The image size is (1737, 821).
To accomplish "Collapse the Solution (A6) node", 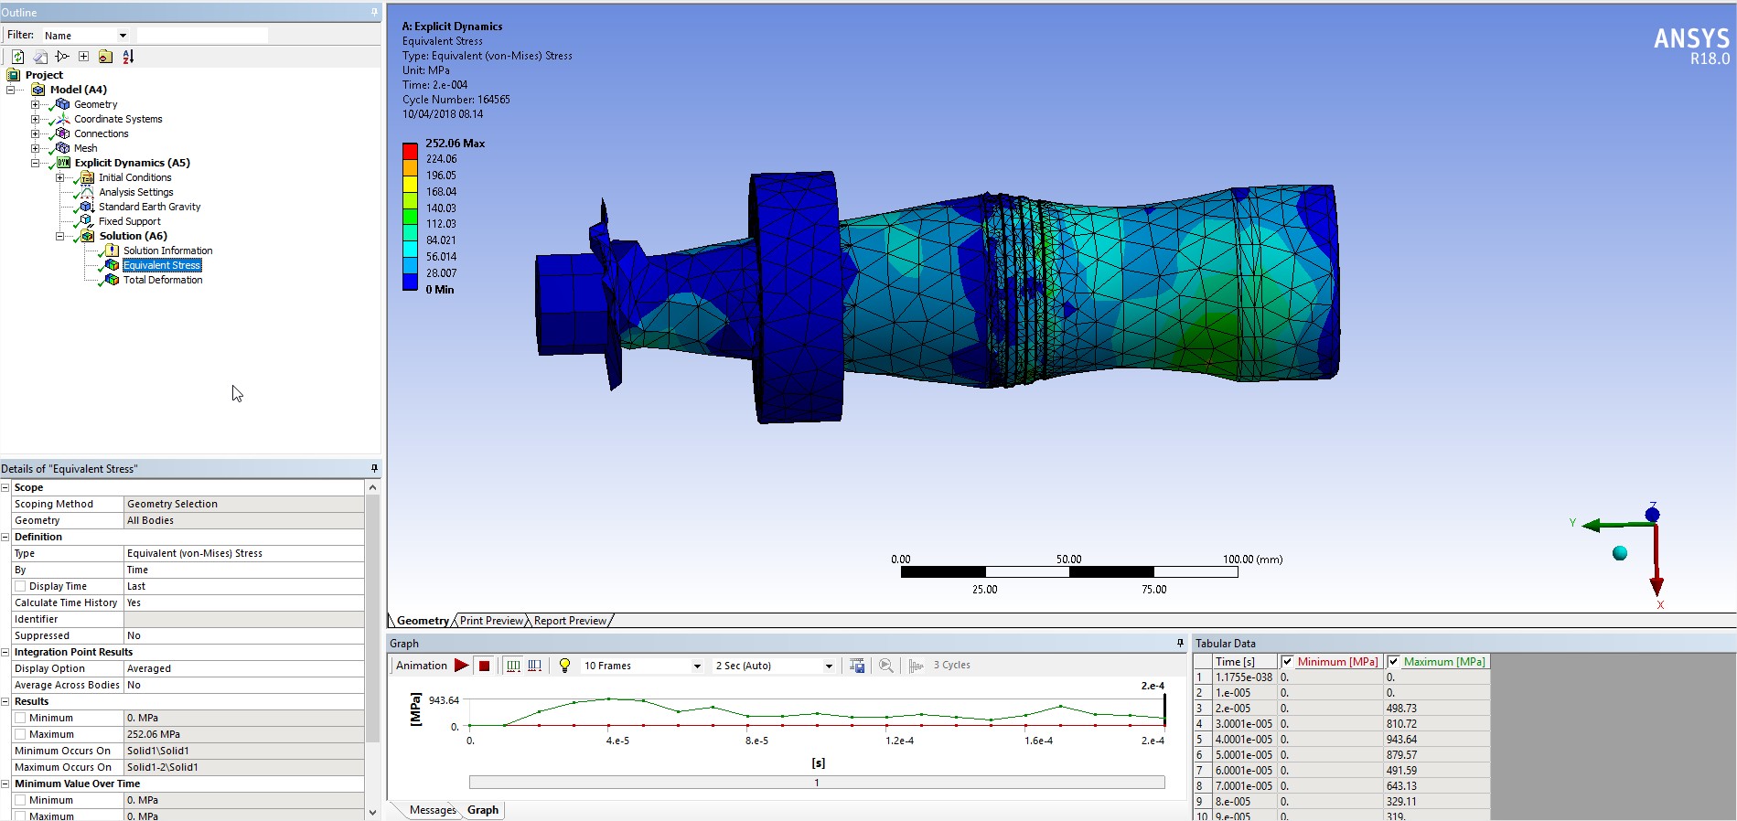I will (x=60, y=236).
